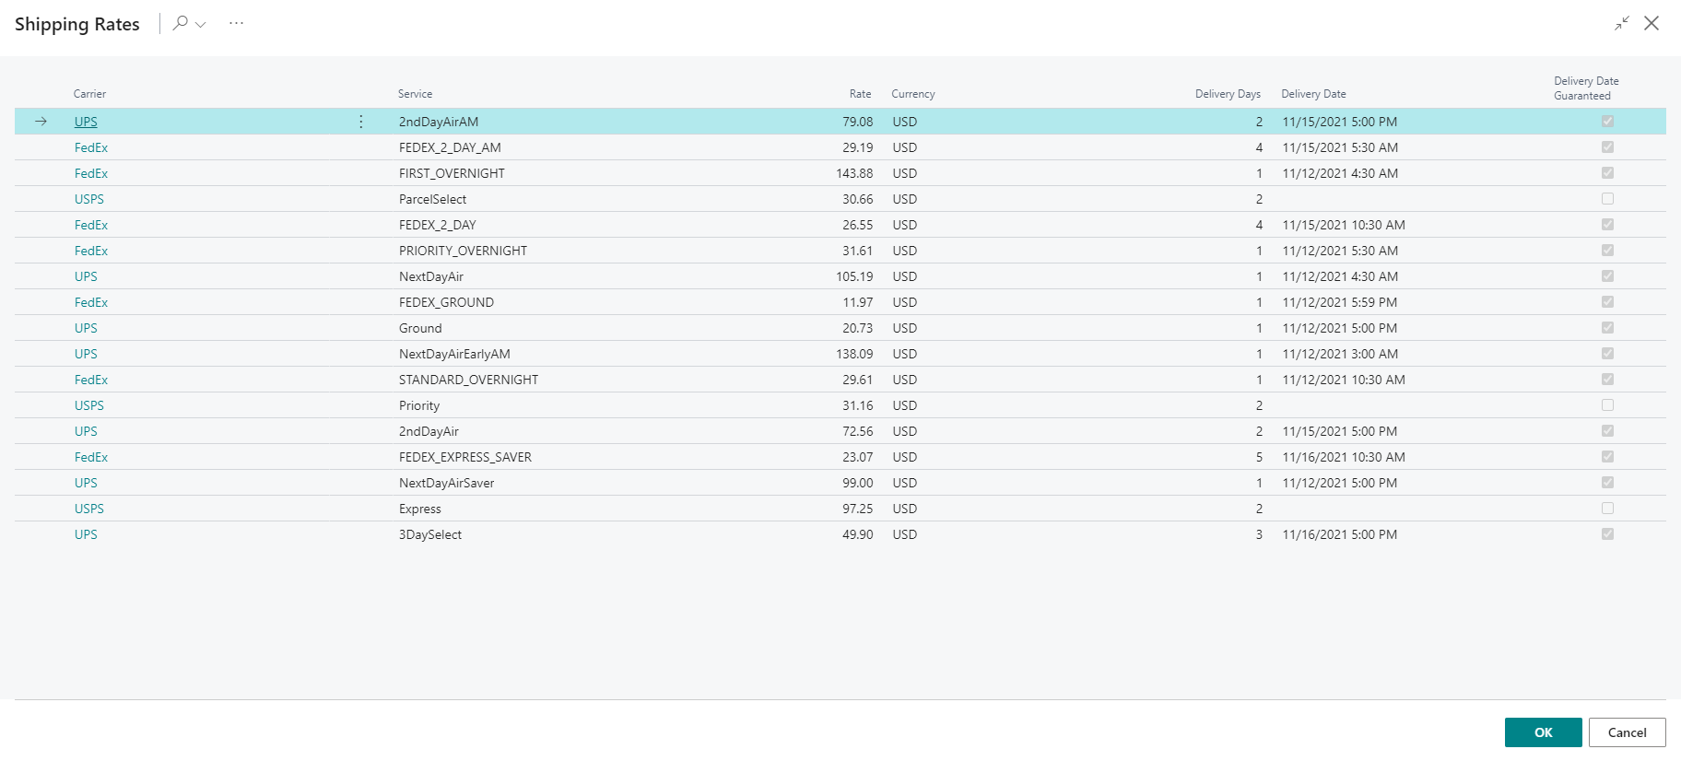
Task: Click the 138.09 rate value
Action: [854, 354]
